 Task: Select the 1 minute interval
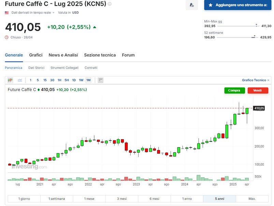31,80
